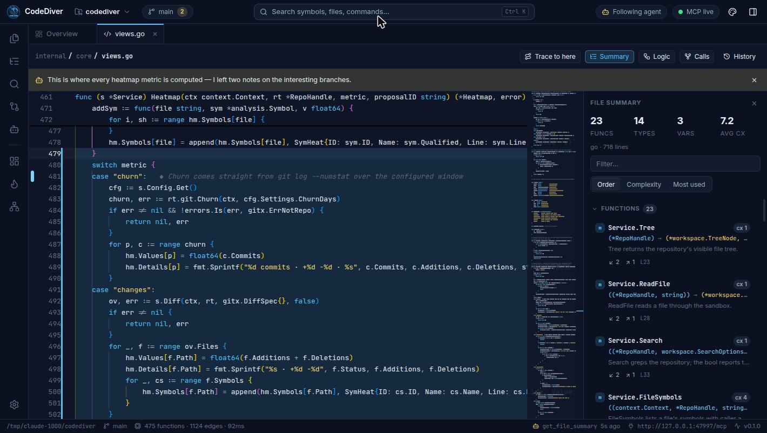Click main branch in status bar
Viewport: 767px width, 433px height.
(x=115, y=426)
